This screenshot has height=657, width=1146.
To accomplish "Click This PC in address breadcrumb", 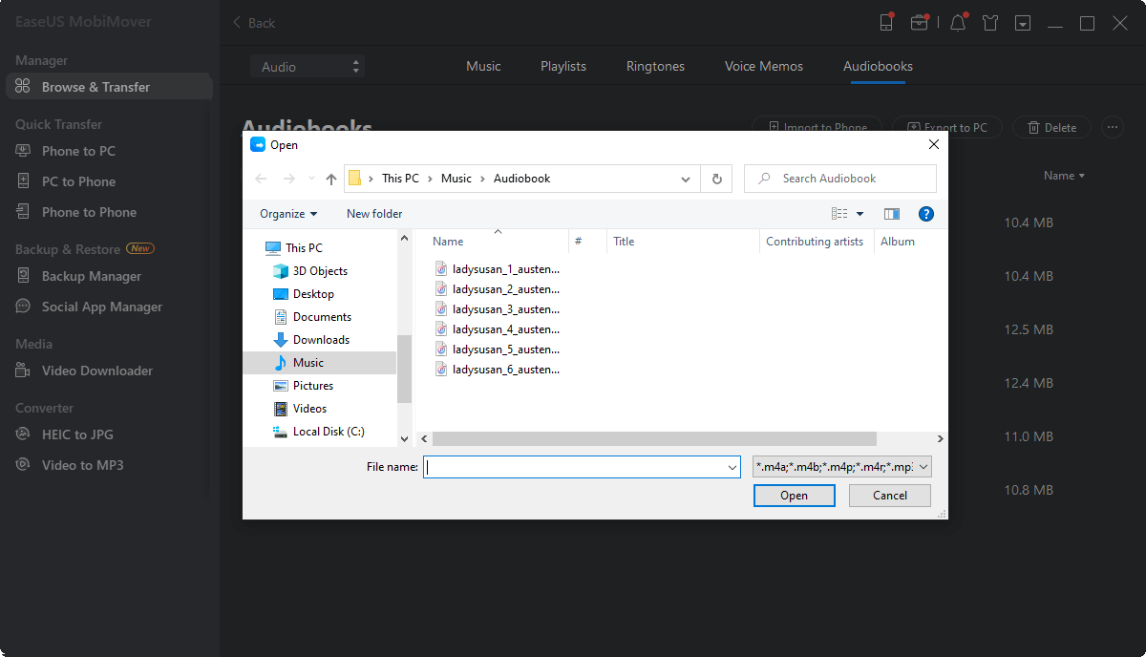I will pos(400,179).
